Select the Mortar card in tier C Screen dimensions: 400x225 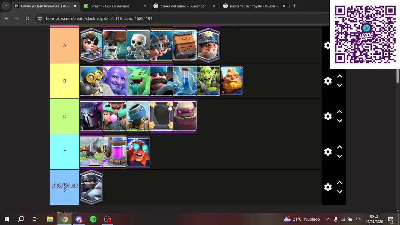(138, 116)
